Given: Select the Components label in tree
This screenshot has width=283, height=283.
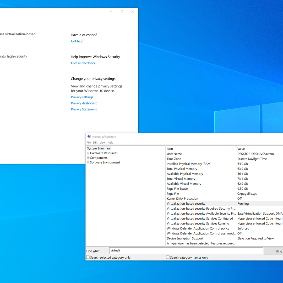Looking at the screenshot, I should [99, 158].
